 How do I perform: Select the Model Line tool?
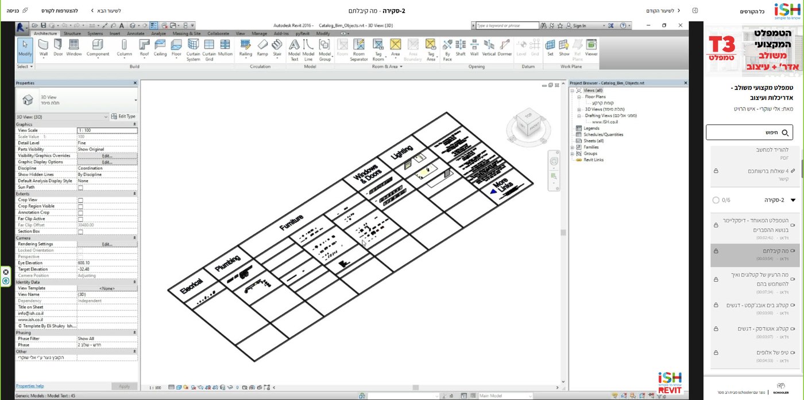[308, 50]
